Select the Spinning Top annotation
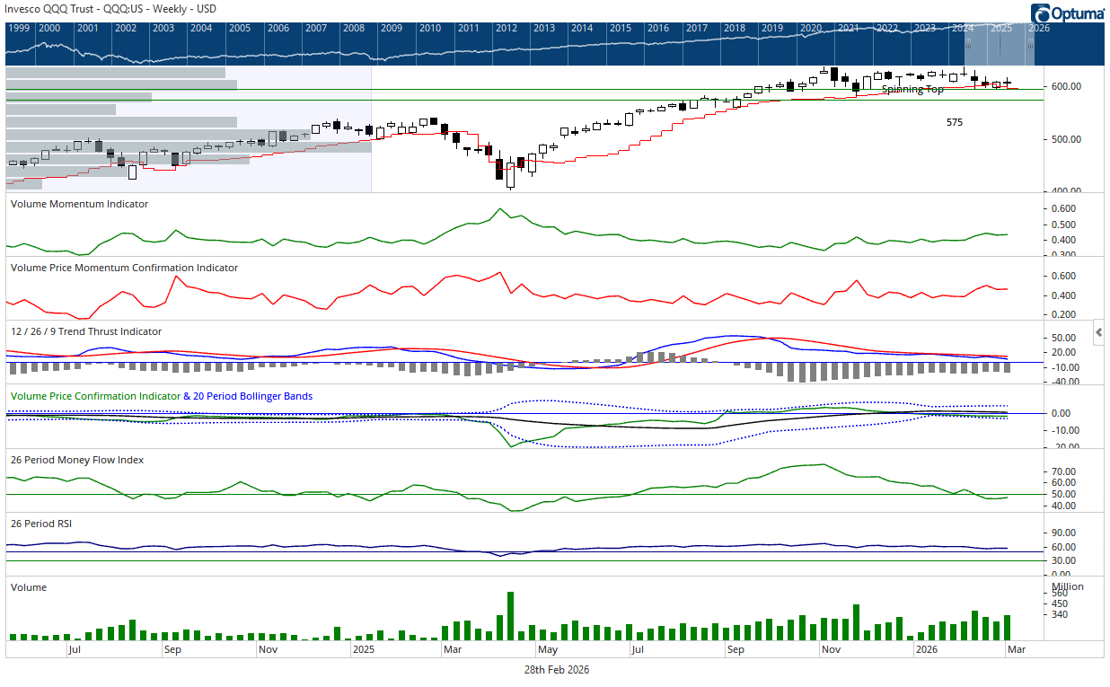This screenshot has height=687, width=1110. pos(912,90)
